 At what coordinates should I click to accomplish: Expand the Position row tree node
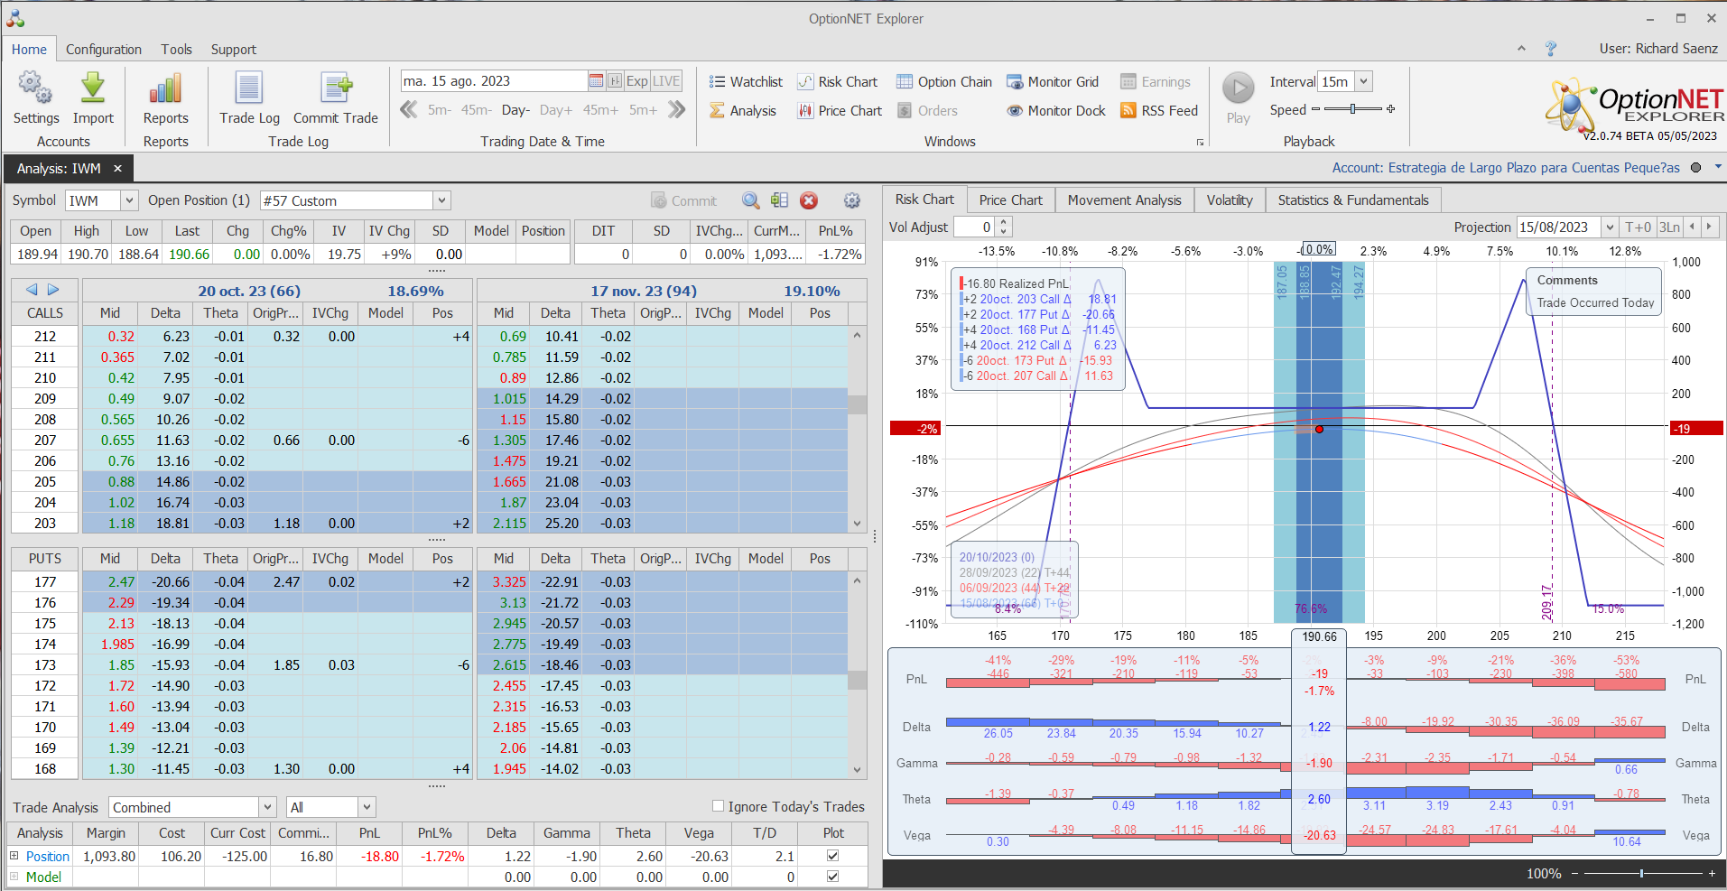(x=14, y=856)
